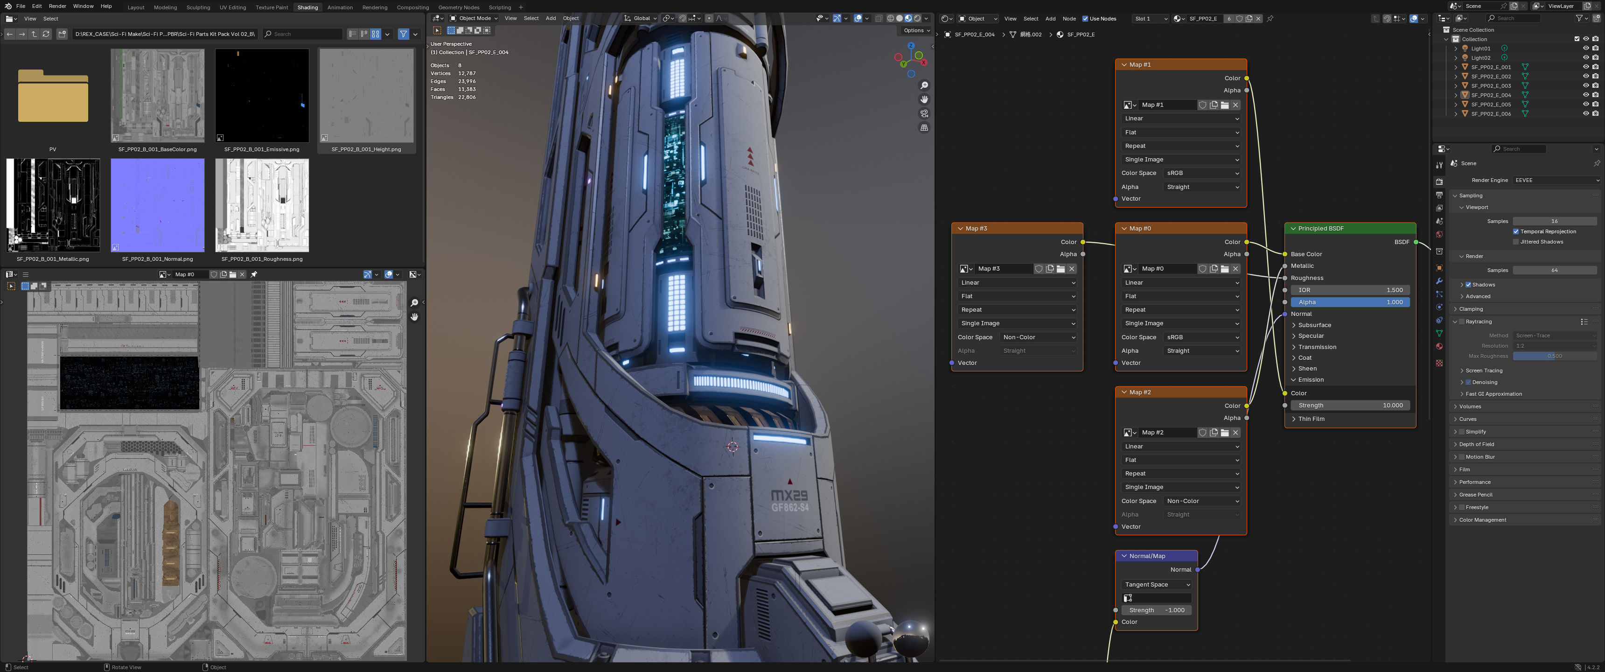This screenshot has height=672, width=1605.
Task: Open Color Space dropdown on Map #2 node
Action: coord(1202,501)
